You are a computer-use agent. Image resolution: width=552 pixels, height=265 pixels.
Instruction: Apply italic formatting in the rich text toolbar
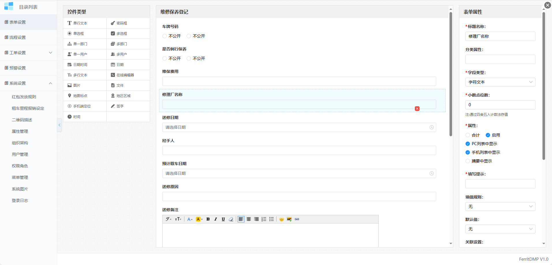point(215,219)
